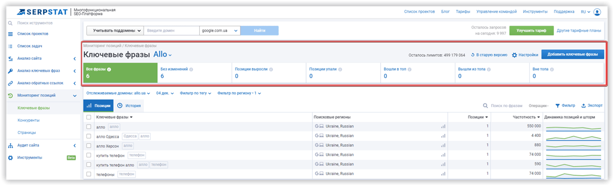
Task: Click the Найти search button
Action: coord(259,31)
